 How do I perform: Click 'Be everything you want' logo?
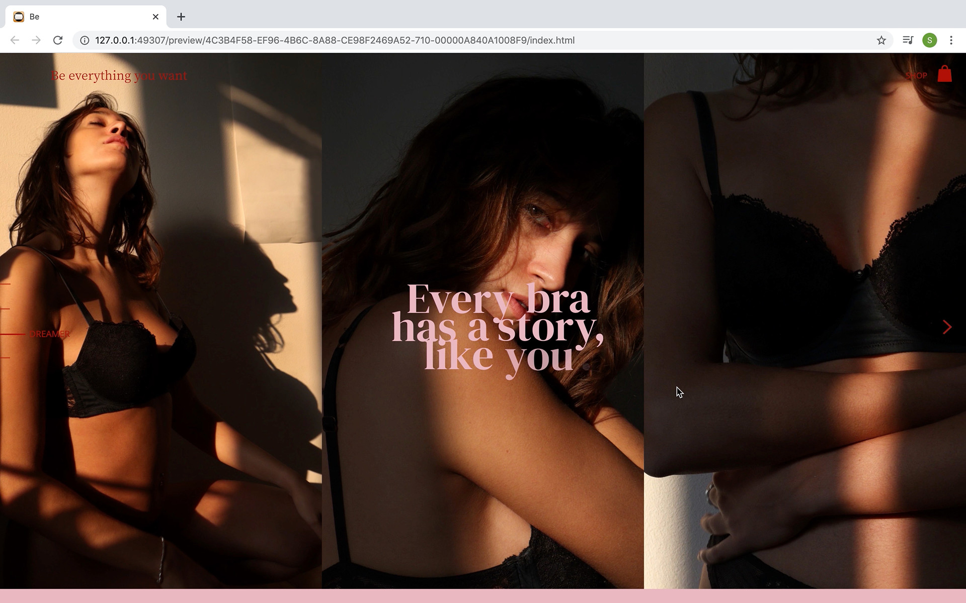119,75
